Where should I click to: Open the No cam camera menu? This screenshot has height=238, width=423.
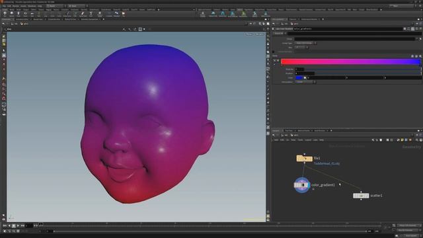(260, 34)
